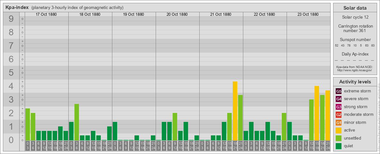The height and width of the screenshot is (154, 380).
Task: Click sunspot number value 63
Action: tap(367, 46)
